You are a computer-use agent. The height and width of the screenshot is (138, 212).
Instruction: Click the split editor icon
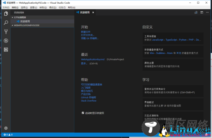[202, 12]
